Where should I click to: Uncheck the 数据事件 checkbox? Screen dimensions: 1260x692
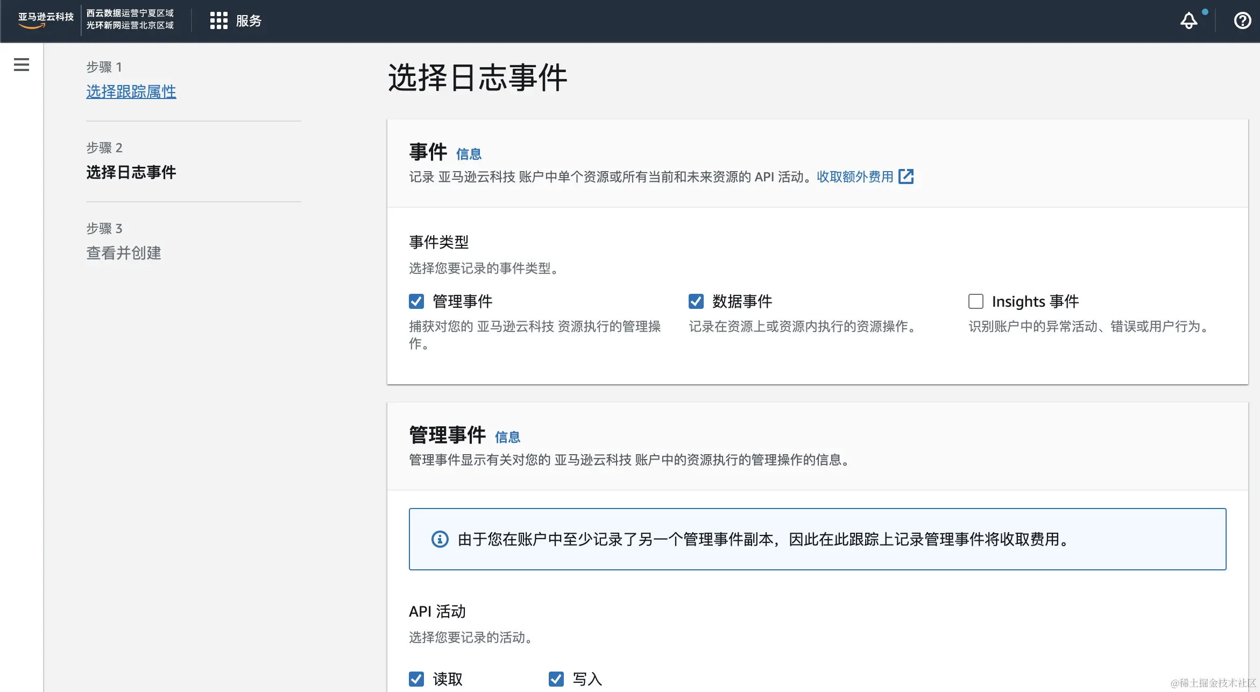(x=696, y=301)
